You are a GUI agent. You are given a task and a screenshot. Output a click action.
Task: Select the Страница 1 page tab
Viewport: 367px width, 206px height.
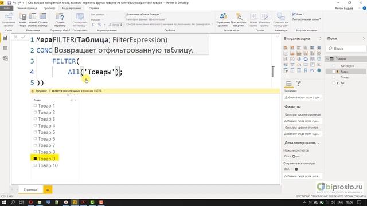pos(31,189)
